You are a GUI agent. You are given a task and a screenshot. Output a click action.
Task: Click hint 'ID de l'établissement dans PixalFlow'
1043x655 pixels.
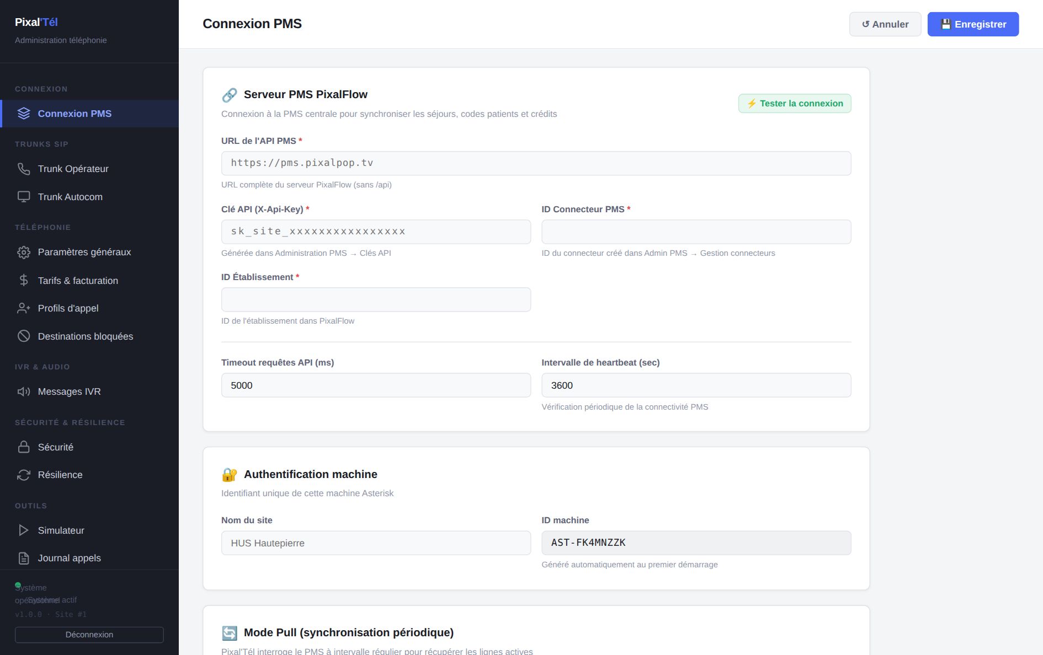coord(288,321)
